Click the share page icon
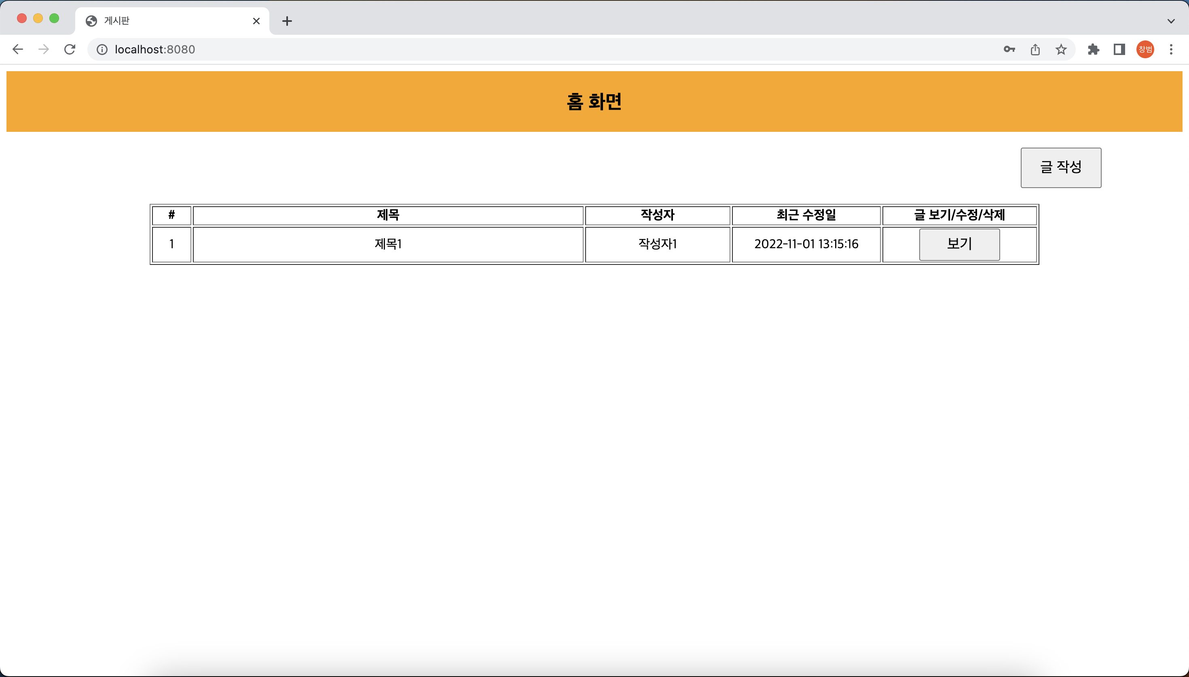The height and width of the screenshot is (677, 1189). click(1035, 49)
